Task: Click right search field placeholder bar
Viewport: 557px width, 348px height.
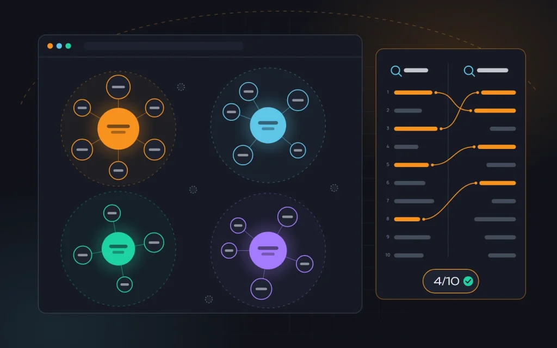Action: [492, 70]
